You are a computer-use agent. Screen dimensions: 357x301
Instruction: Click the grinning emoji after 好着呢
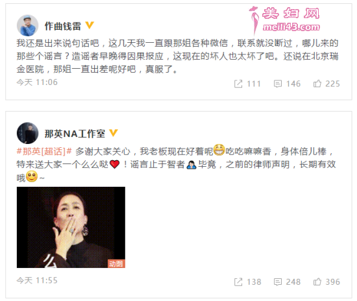tap(219, 150)
